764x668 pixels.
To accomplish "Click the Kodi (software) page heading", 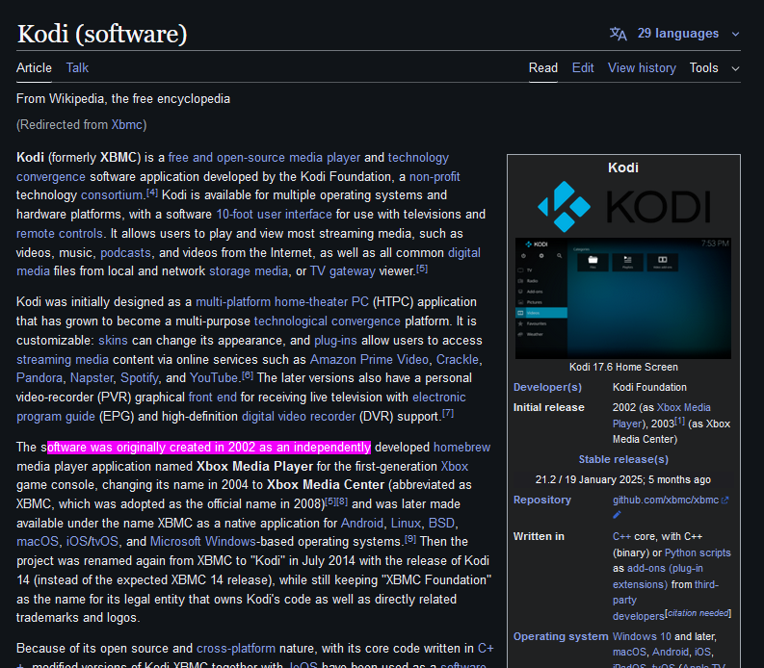I will [x=102, y=34].
